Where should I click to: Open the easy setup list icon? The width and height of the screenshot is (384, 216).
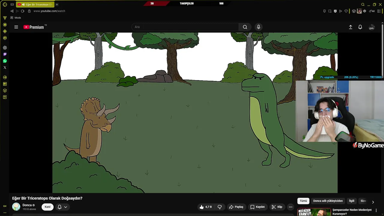click(x=379, y=11)
